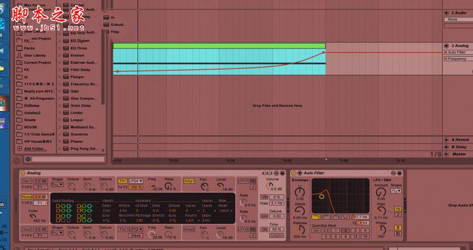This screenshot has width=473, height=250.
Task: Open Auto Filter LFO Shape dropdown
Action: [396, 191]
